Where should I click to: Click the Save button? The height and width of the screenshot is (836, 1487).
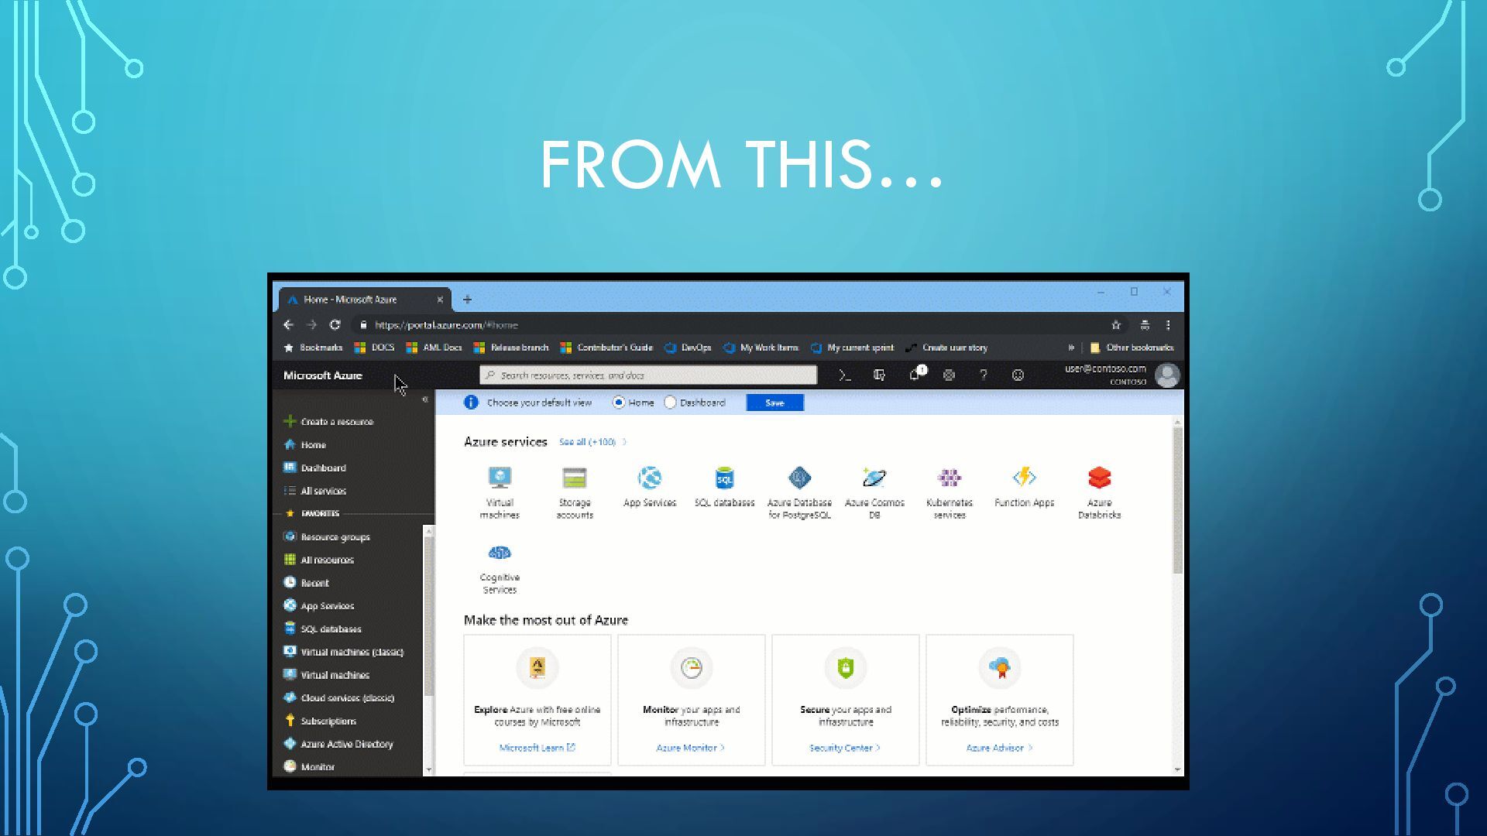coord(774,403)
